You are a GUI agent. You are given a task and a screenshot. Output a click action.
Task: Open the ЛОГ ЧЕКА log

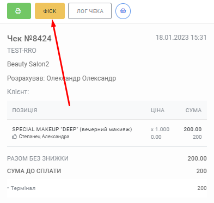(x=90, y=11)
